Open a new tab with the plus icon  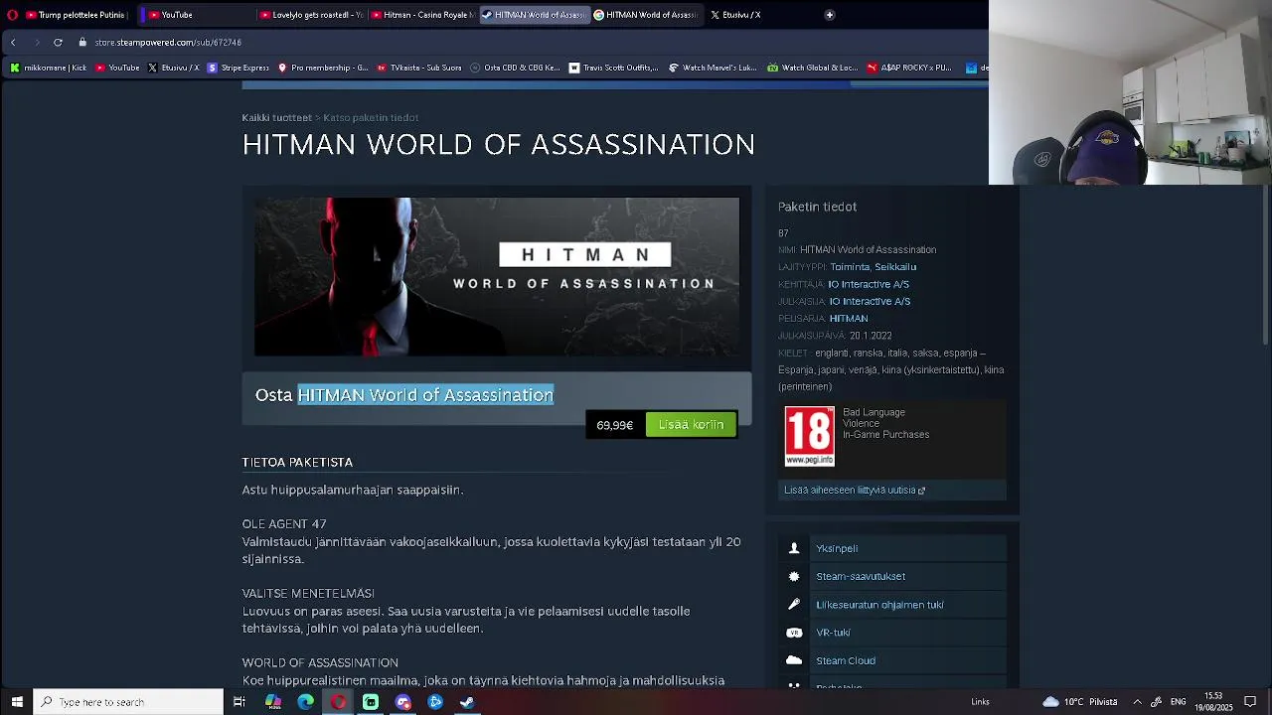coord(829,15)
